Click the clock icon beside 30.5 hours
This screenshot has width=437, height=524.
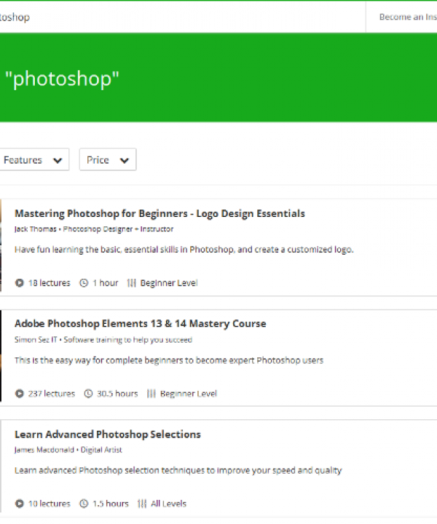coord(88,394)
